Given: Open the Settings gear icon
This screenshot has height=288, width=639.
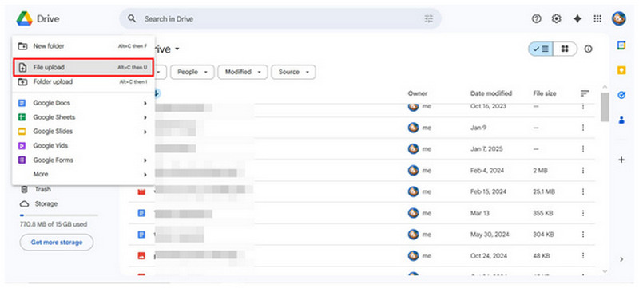Looking at the screenshot, I should coord(556,18).
